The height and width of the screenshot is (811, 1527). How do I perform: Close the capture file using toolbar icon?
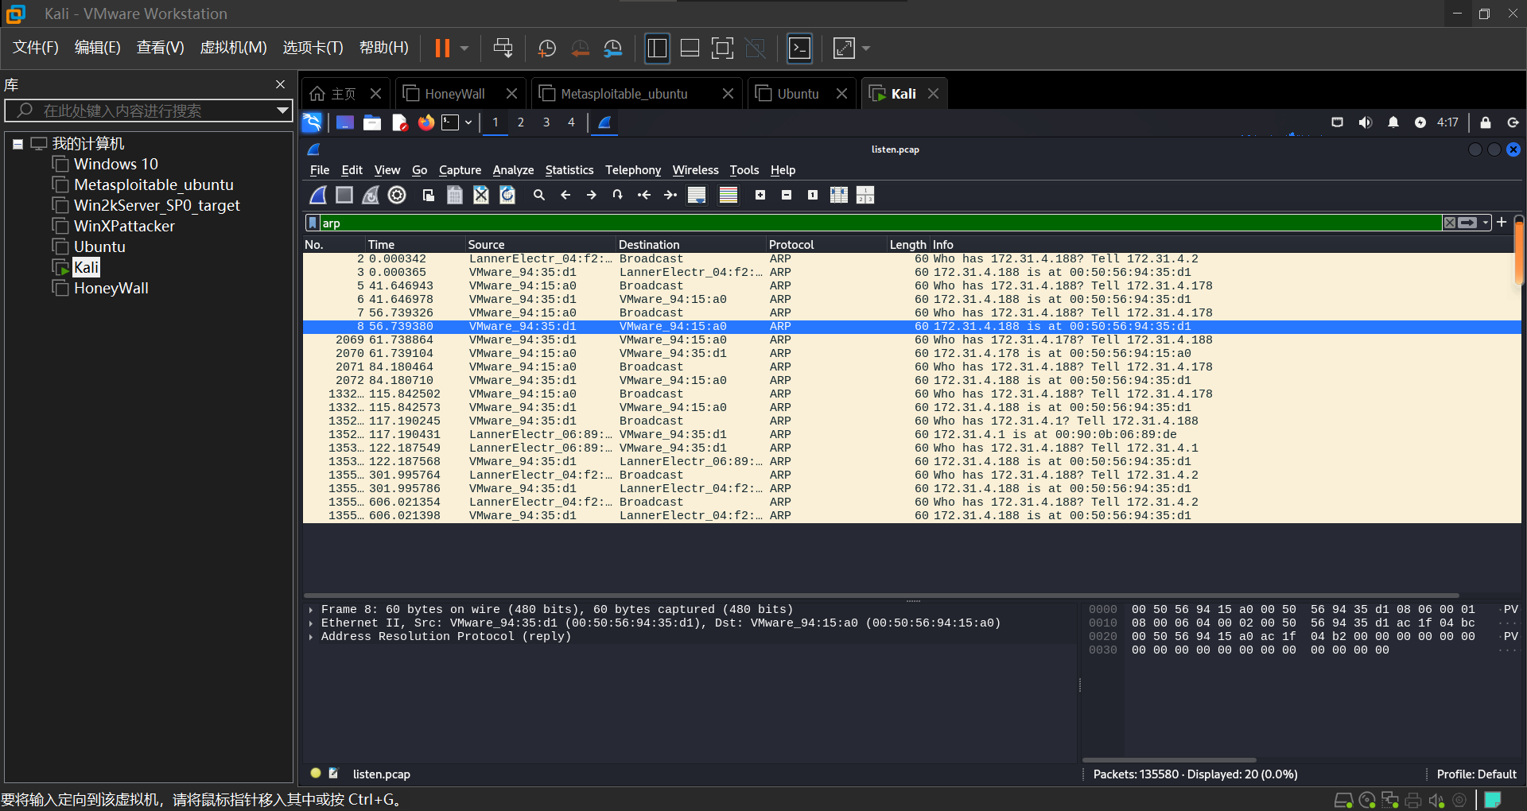(481, 195)
